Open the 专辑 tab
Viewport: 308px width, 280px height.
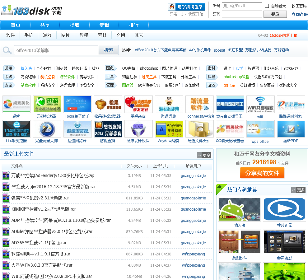click(x=104, y=25)
